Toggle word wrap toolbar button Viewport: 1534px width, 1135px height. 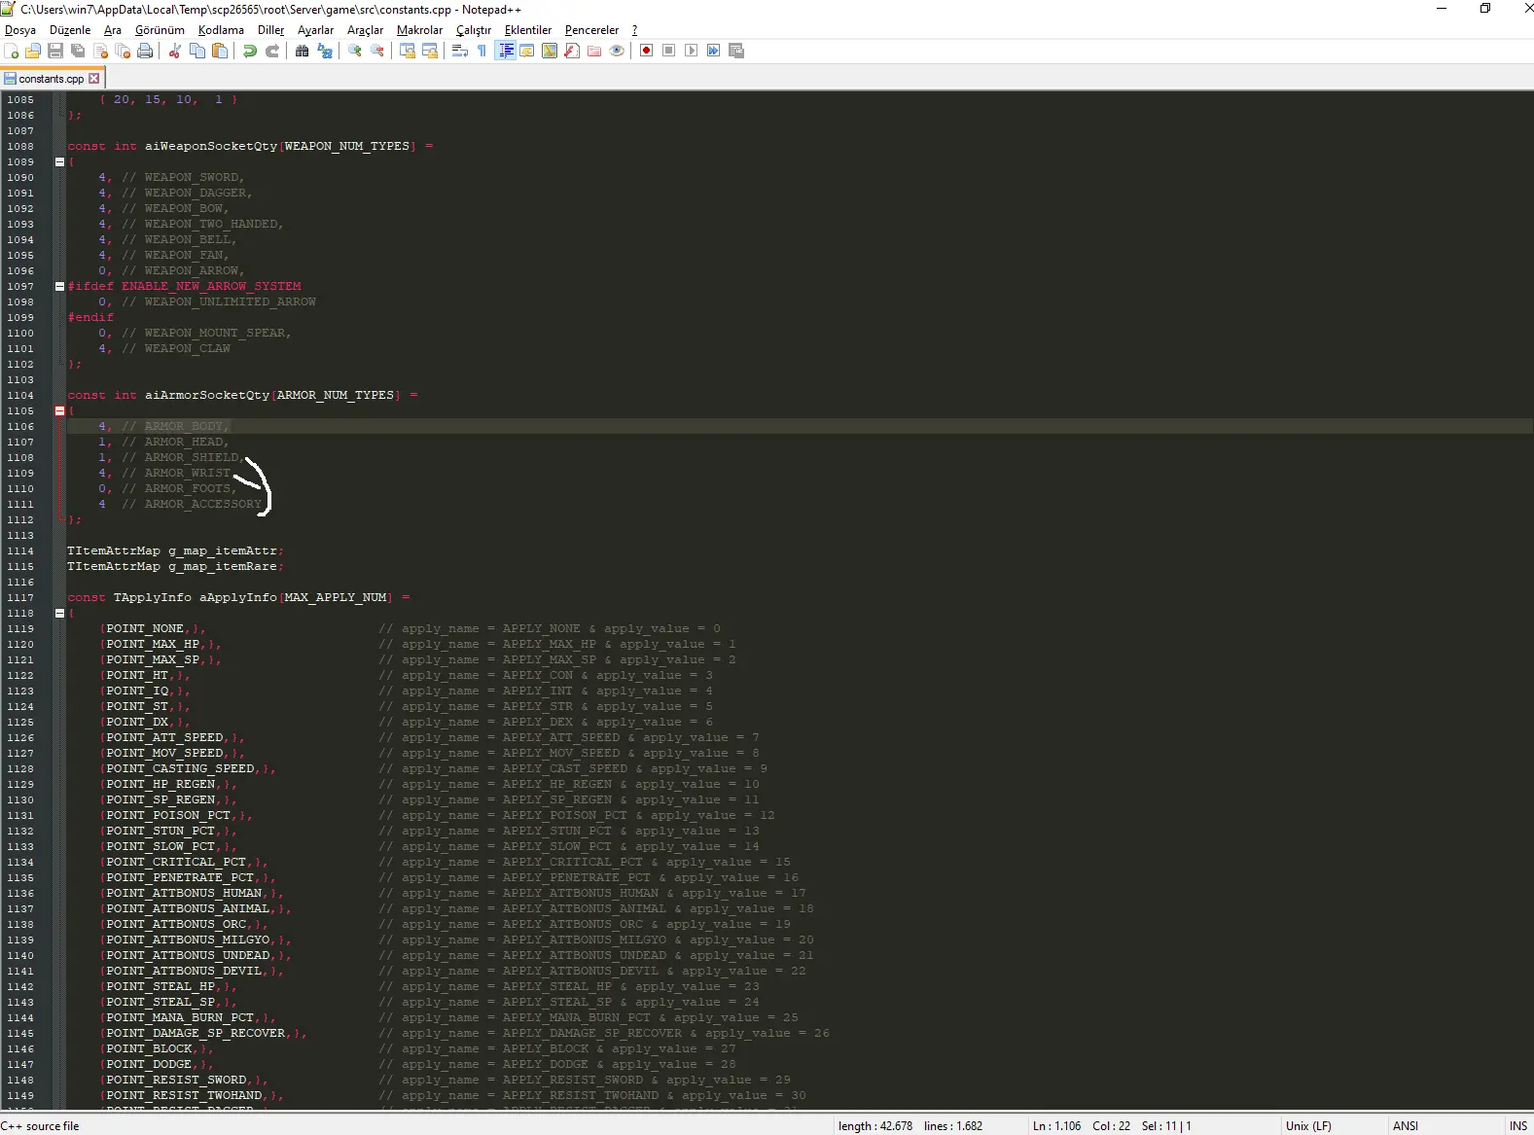click(x=460, y=51)
